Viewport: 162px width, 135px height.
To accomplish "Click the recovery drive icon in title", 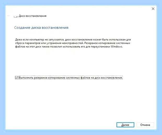I will (x=16, y=16).
